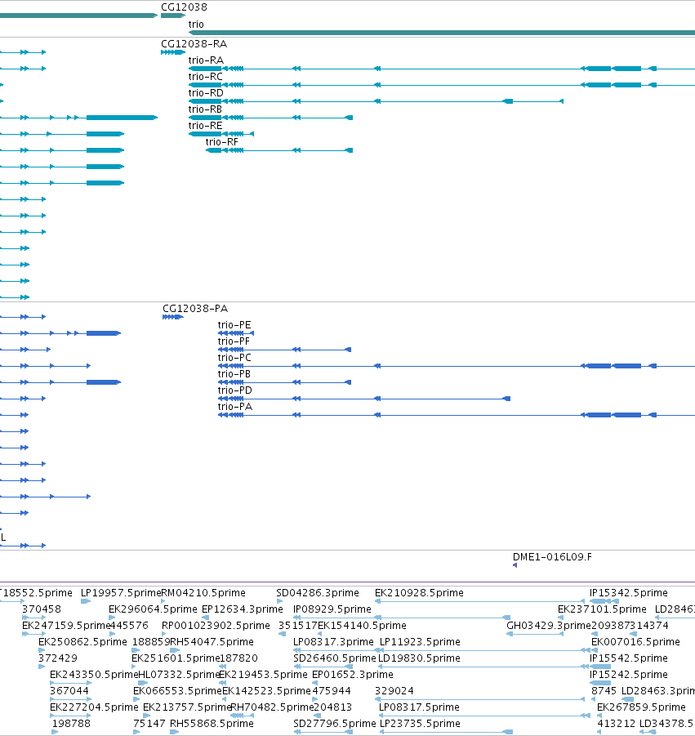Image resolution: width=695 pixels, height=736 pixels.
Task: Select EST HL07332.5prime
Action: point(180,675)
